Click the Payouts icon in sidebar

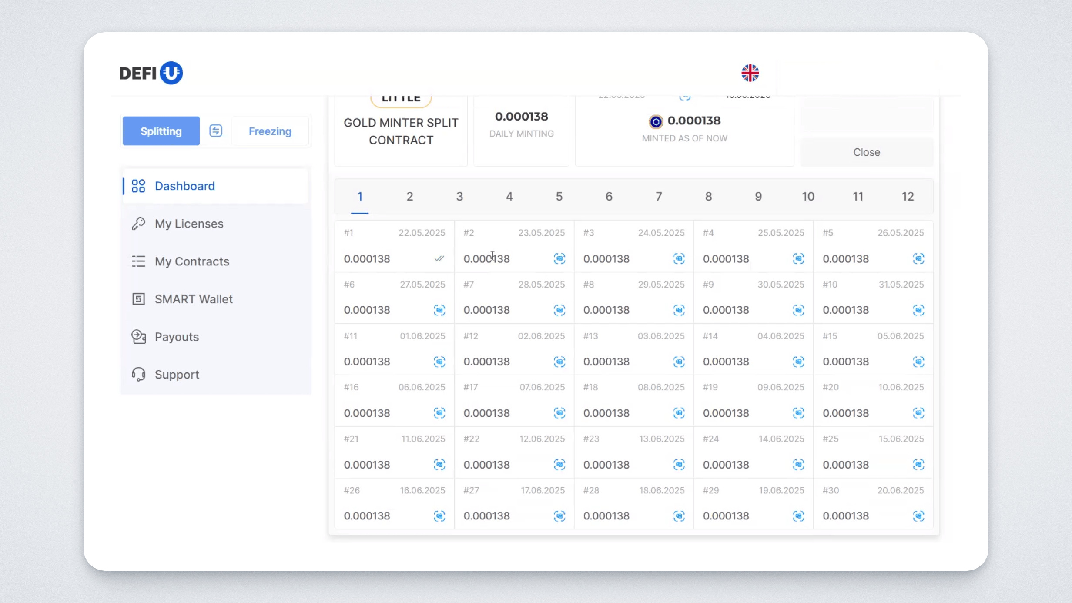tap(138, 337)
